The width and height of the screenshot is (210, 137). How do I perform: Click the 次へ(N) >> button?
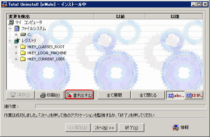[104, 128]
